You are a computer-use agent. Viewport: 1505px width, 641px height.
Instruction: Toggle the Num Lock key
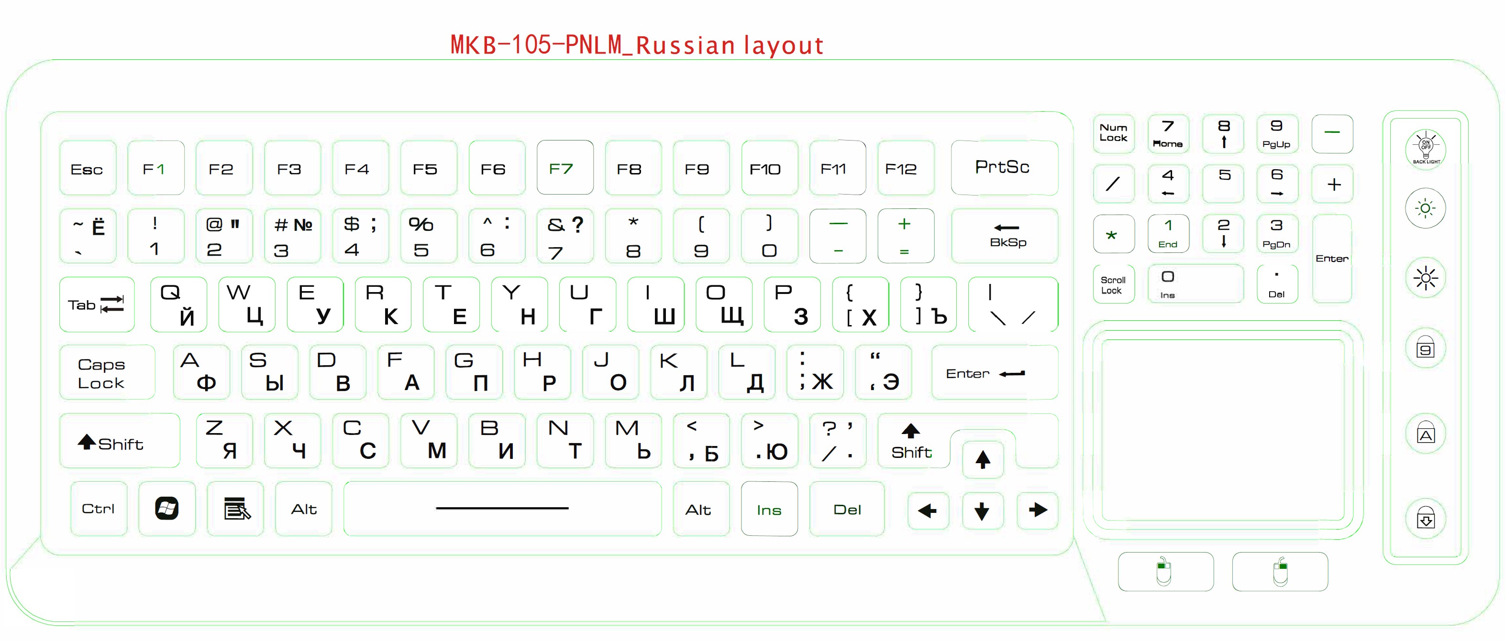point(1113,133)
